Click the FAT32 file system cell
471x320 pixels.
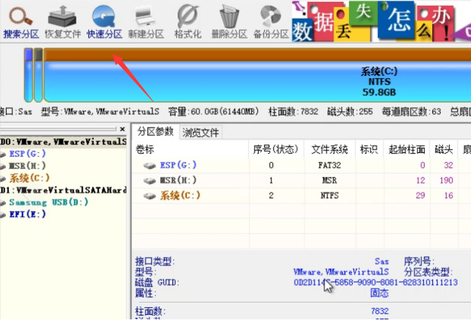(330, 165)
